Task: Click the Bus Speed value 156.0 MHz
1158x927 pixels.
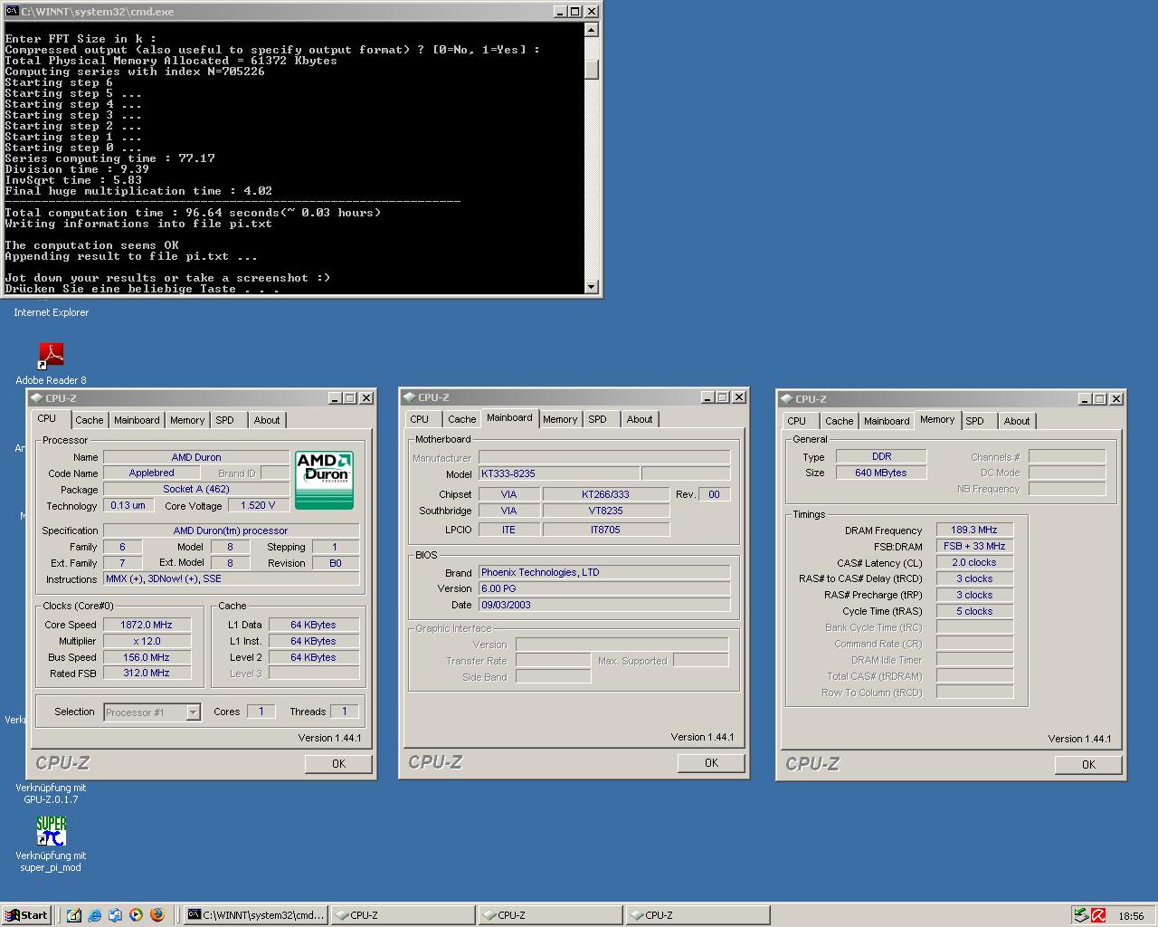Action: tap(147, 657)
